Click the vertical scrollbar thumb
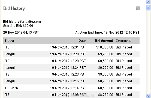This screenshot has height=98, width=151. pyautogui.click(x=148, y=8)
